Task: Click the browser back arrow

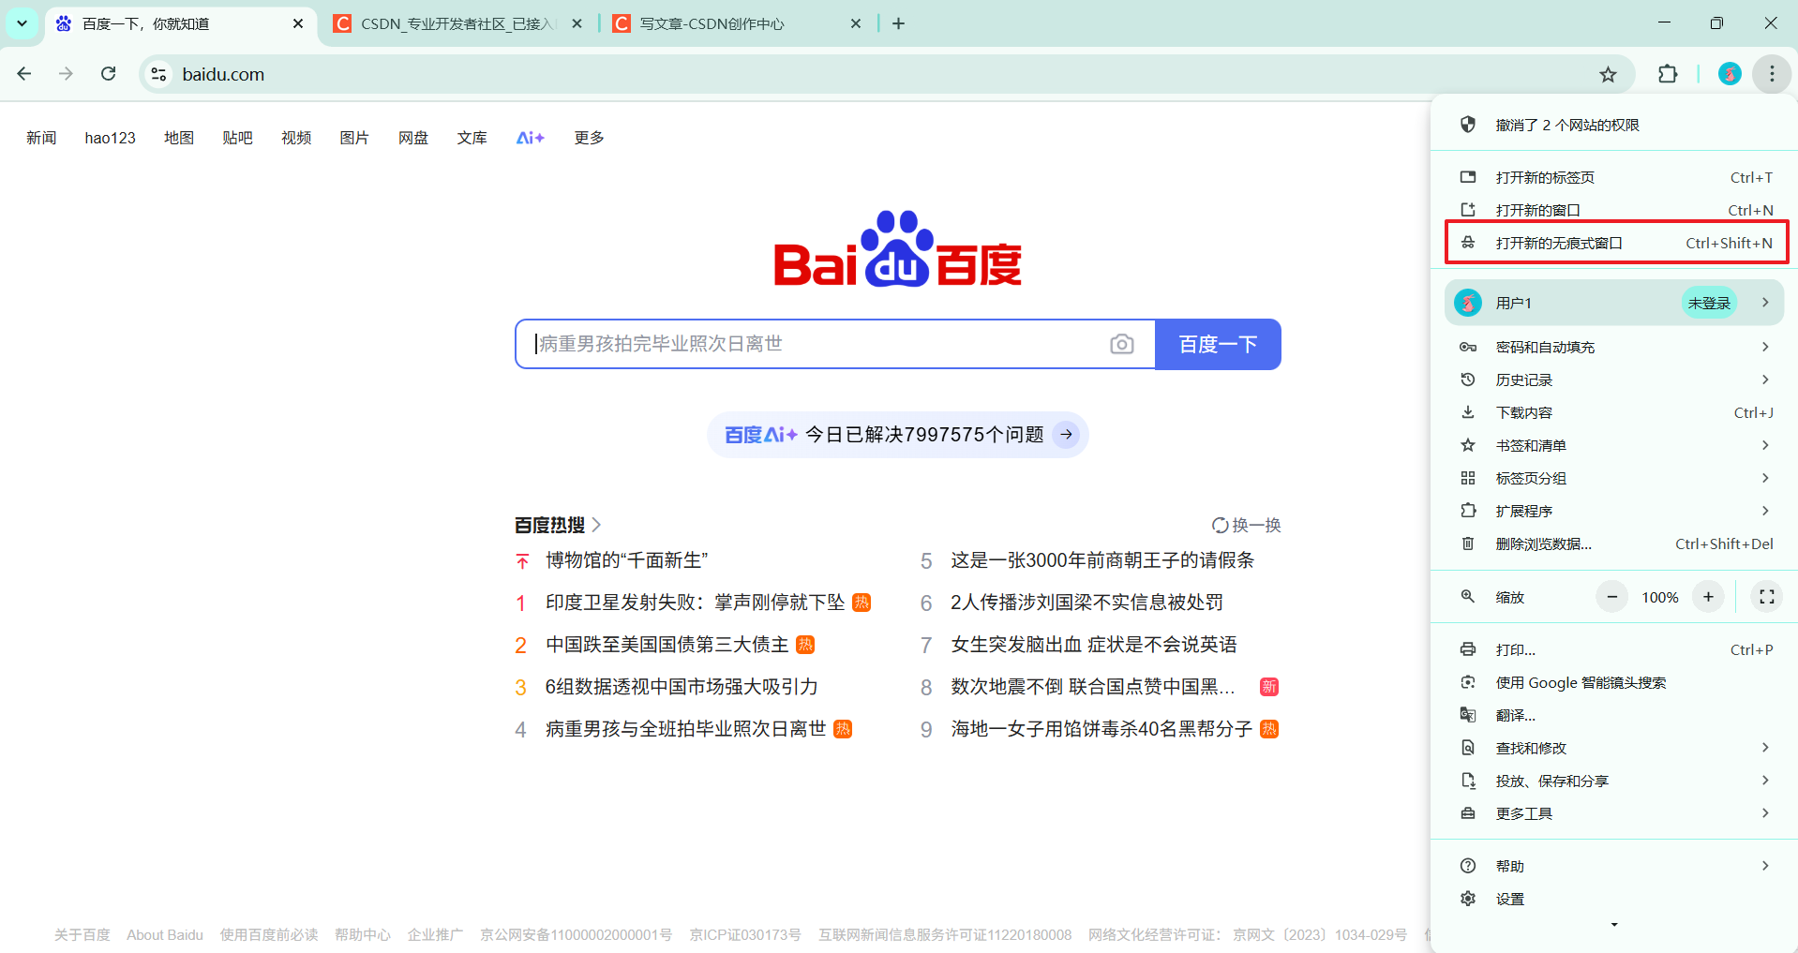Action: 24,74
